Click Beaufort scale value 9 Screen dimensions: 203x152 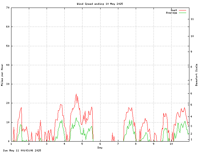coord(192,52)
